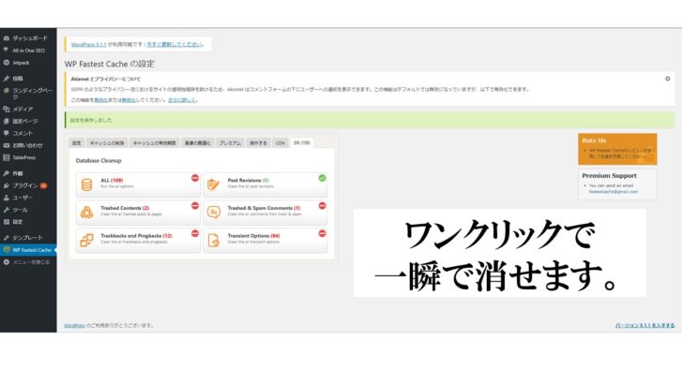Screen dimensions: 683x384
Task: Click the recycle icon on the Trashed Contents card
Action: [x=86, y=213]
